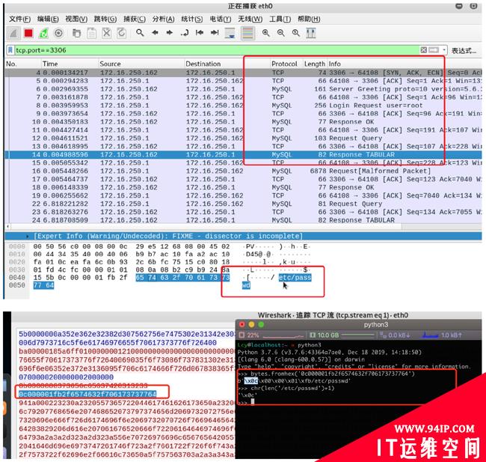Click the python3 terminal prompt cursor
This screenshot has height=462, width=486.
(x=253, y=402)
